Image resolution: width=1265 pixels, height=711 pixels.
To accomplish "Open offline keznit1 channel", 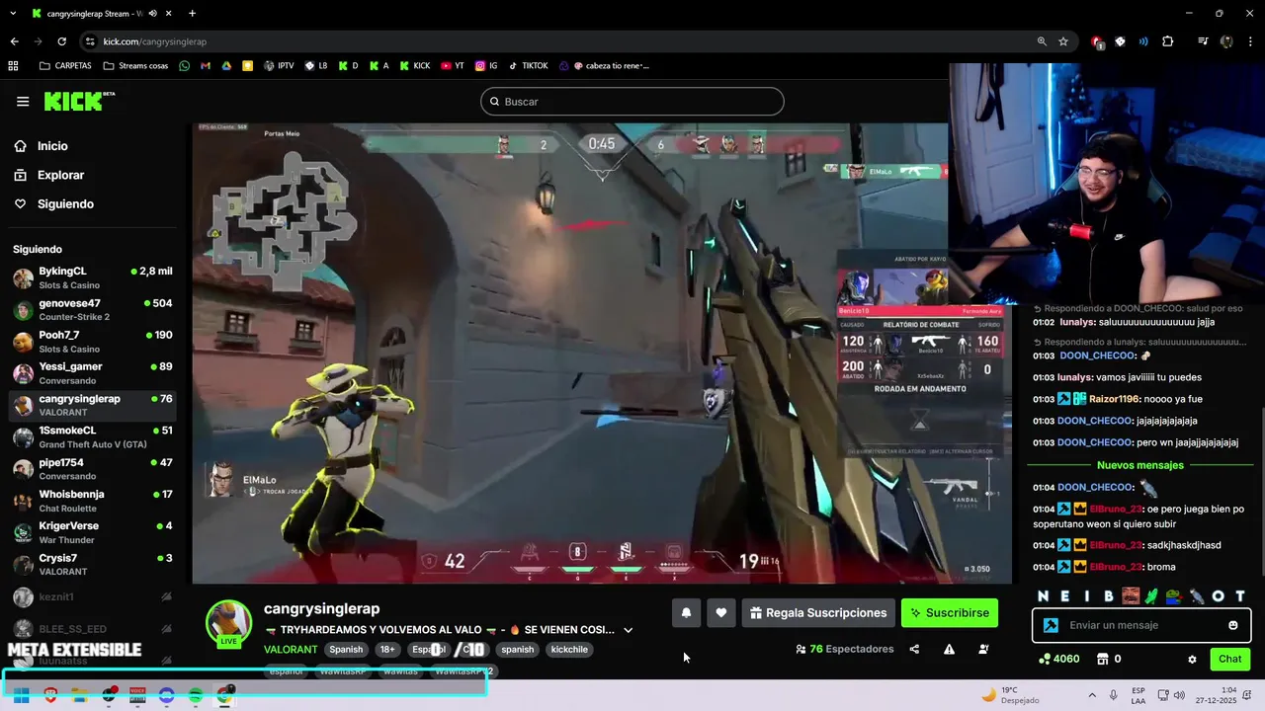I will click(93, 597).
